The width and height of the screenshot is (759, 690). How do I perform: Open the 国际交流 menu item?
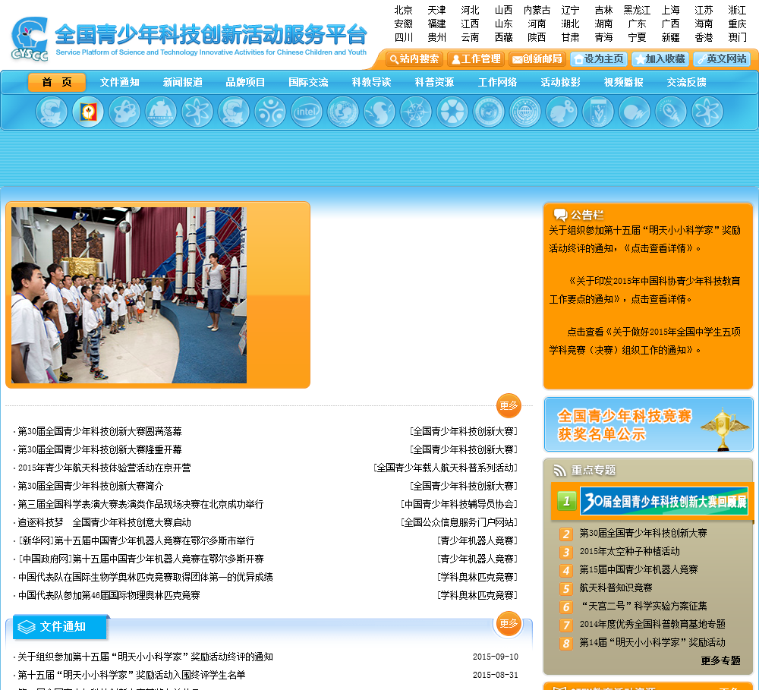(x=308, y=82)
